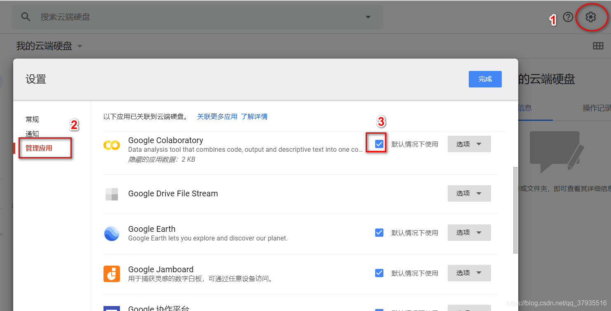
Task: Select 管理应用 settings tab
Action: (x=39, y=148)
